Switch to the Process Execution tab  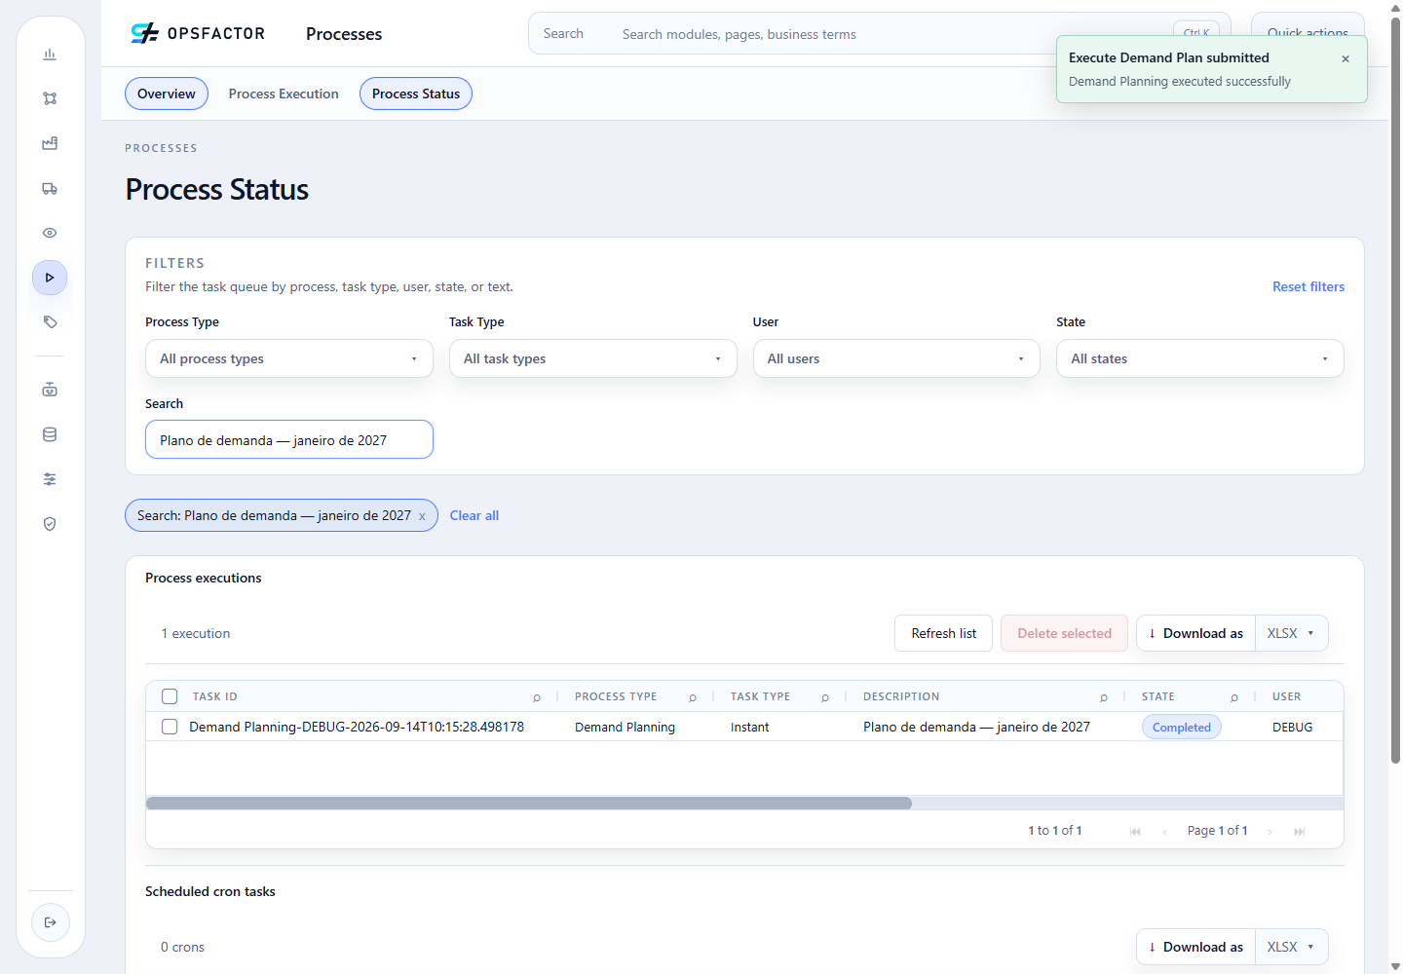click(284, 94)
